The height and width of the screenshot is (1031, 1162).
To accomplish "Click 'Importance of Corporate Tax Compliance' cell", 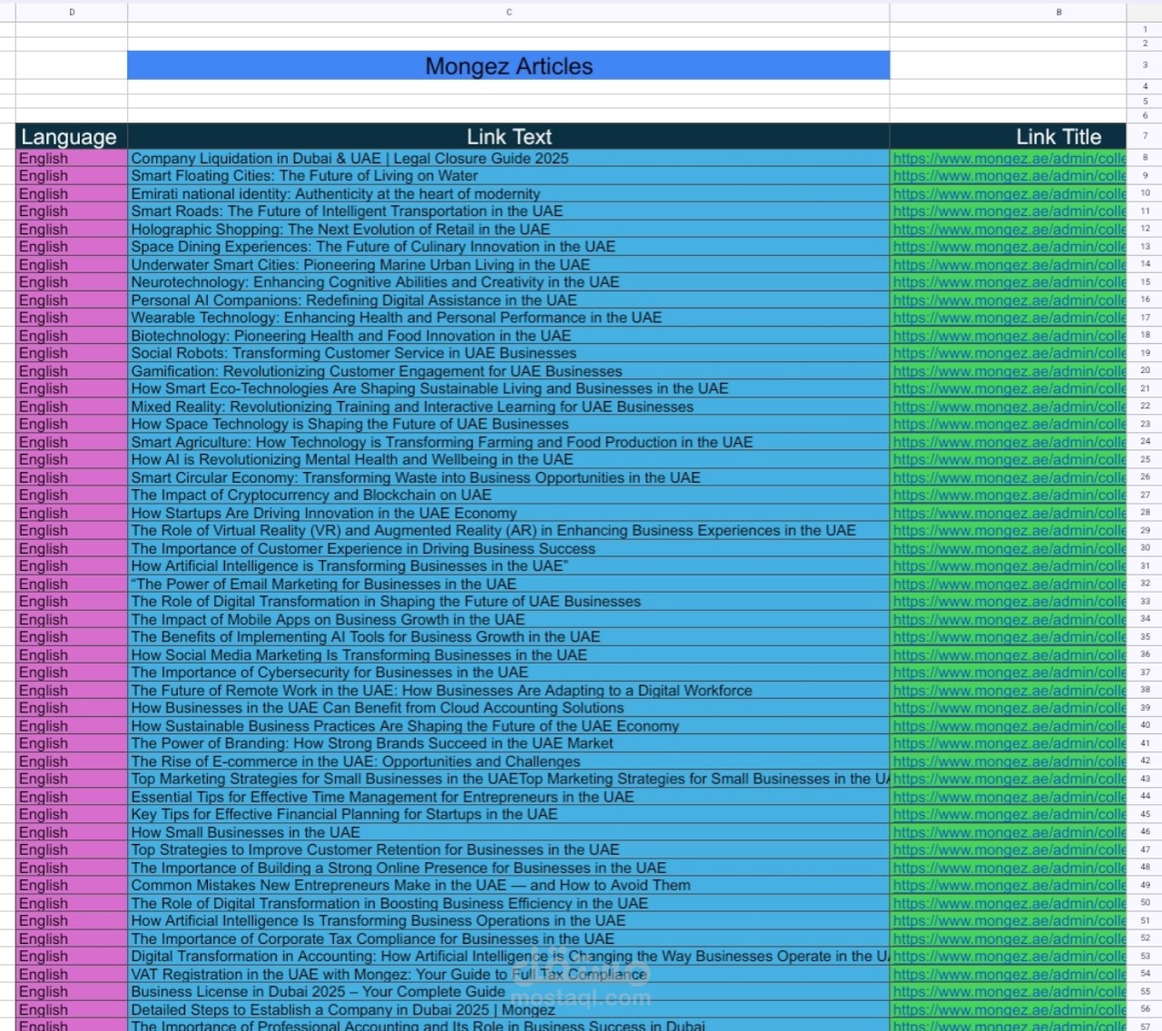I will point(508,938).
